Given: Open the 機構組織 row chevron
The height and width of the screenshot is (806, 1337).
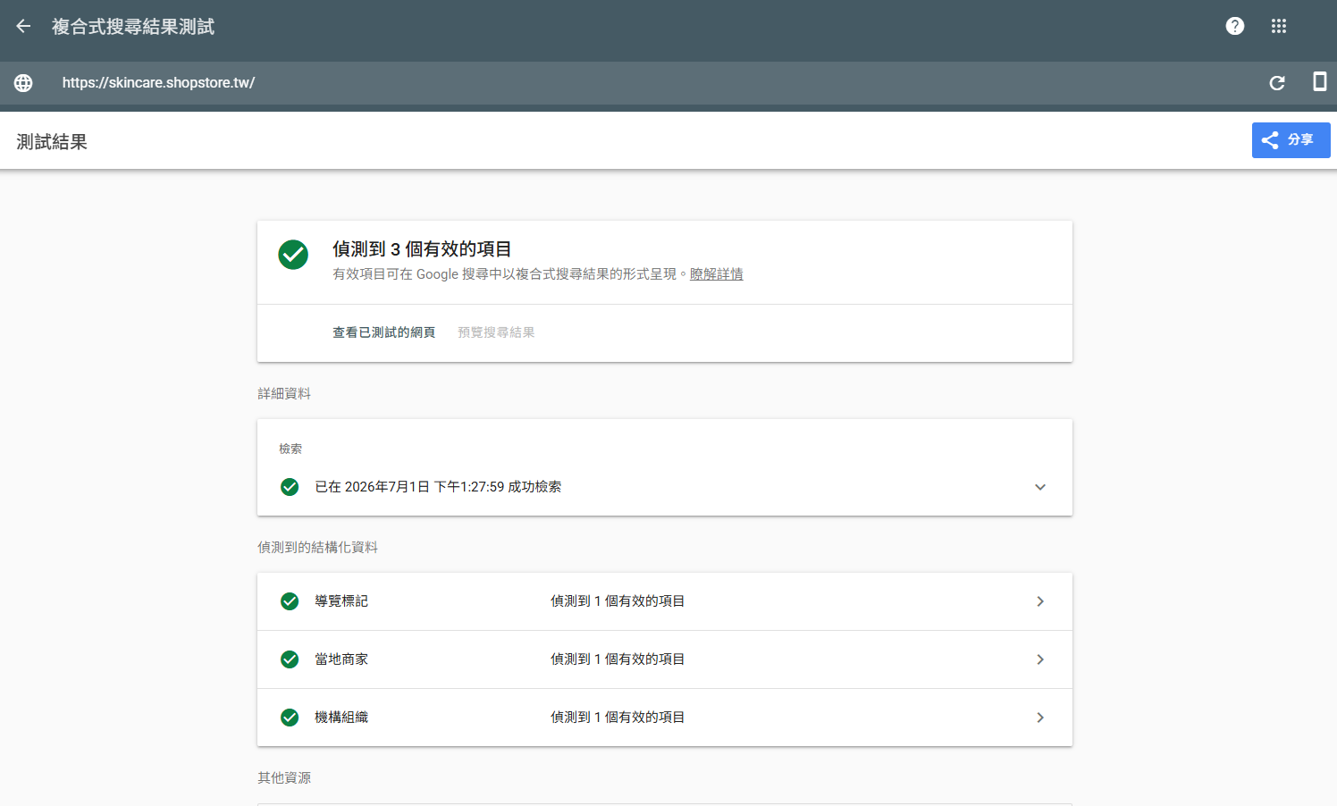Looking at the screenshot, I should click(x=1040, y=718).
